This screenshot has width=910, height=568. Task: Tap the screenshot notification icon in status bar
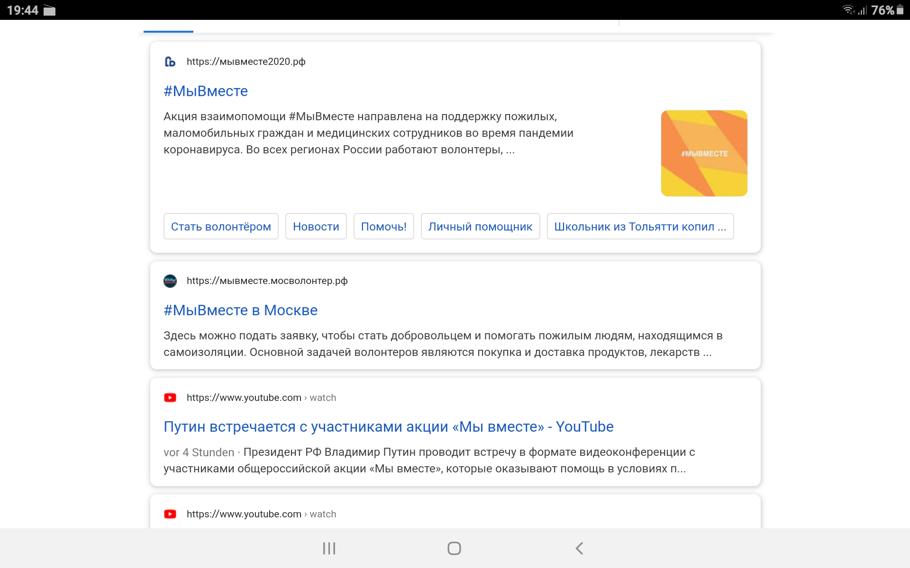tap(49, 10)
